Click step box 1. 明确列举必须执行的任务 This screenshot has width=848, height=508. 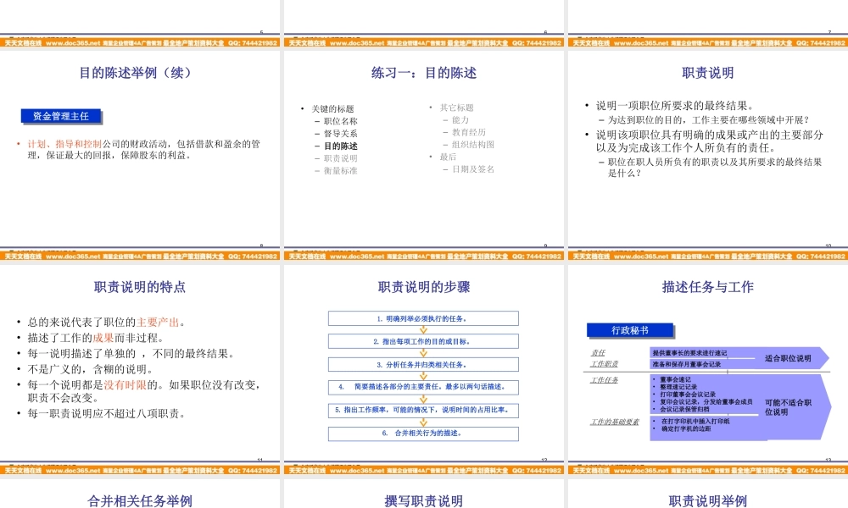point(423,318)
